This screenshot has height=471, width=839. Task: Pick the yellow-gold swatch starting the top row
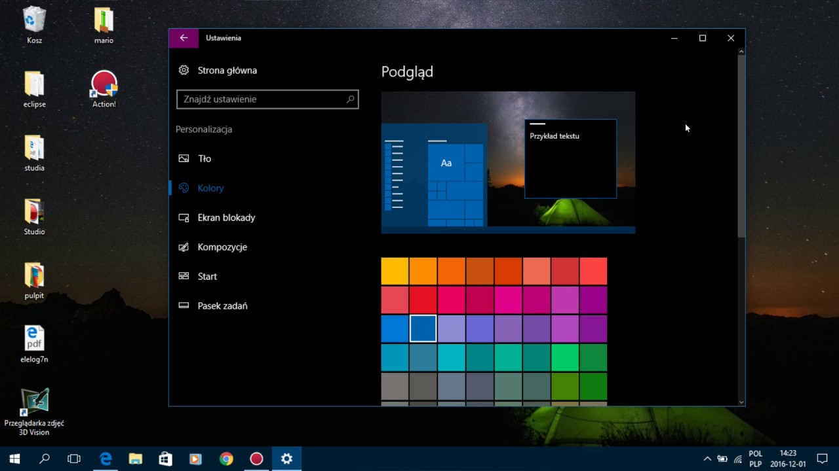395,271
